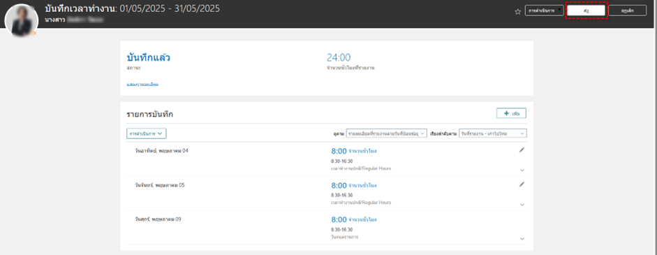This screenshot has width=657, height=255.
Task: Click the favorite star icon in header
Action: tap(517, 12)
